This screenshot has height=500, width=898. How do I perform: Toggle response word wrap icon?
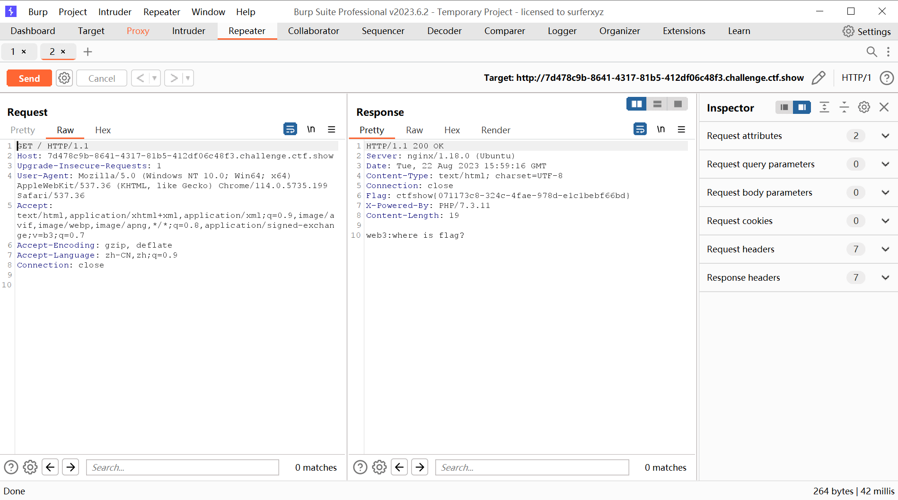[x=640, y=129]
